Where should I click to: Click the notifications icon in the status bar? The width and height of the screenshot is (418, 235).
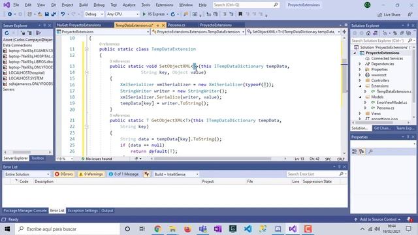410,219
